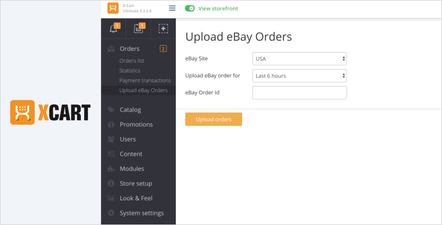Screen dimensions: 442x225
Task: Click the System settings gear icon
Action: click(x=111, y=213)
